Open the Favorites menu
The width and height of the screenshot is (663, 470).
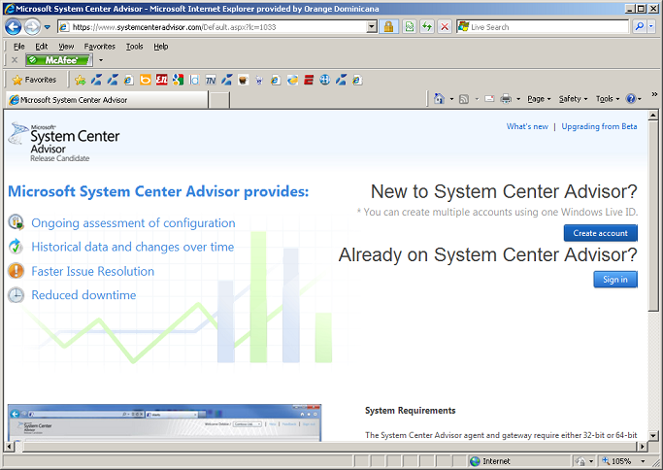(99, 47)
